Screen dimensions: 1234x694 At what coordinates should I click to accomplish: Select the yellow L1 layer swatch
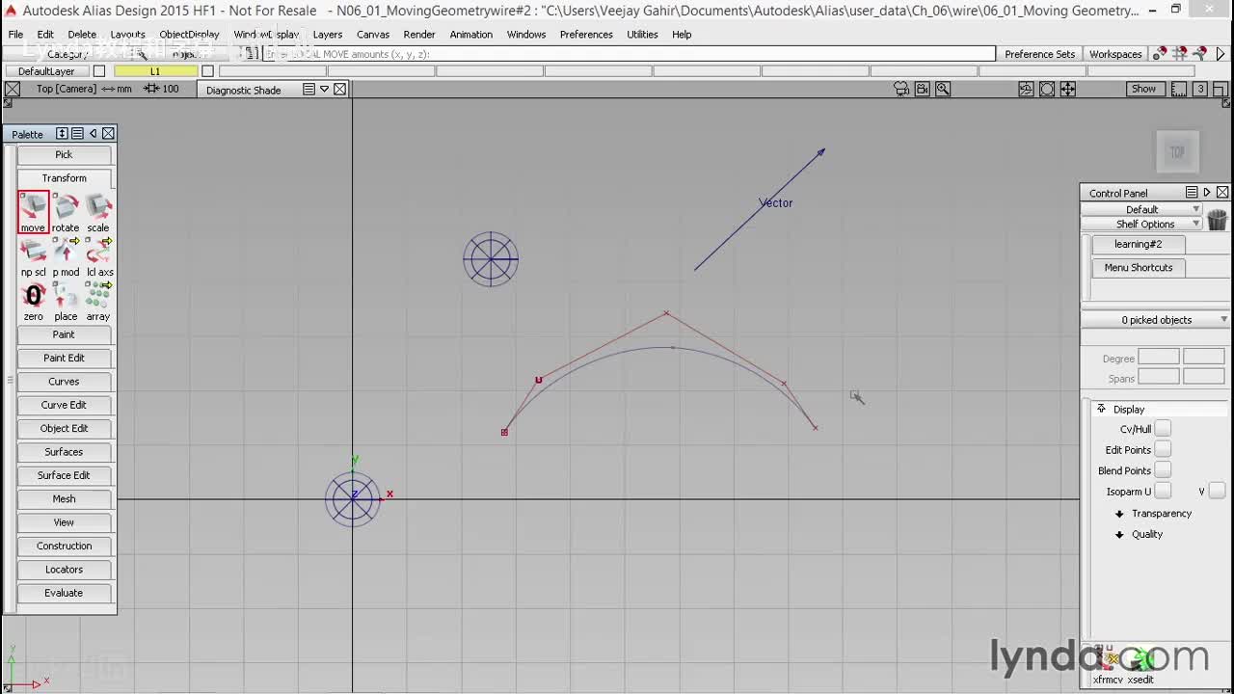point(155,71)
